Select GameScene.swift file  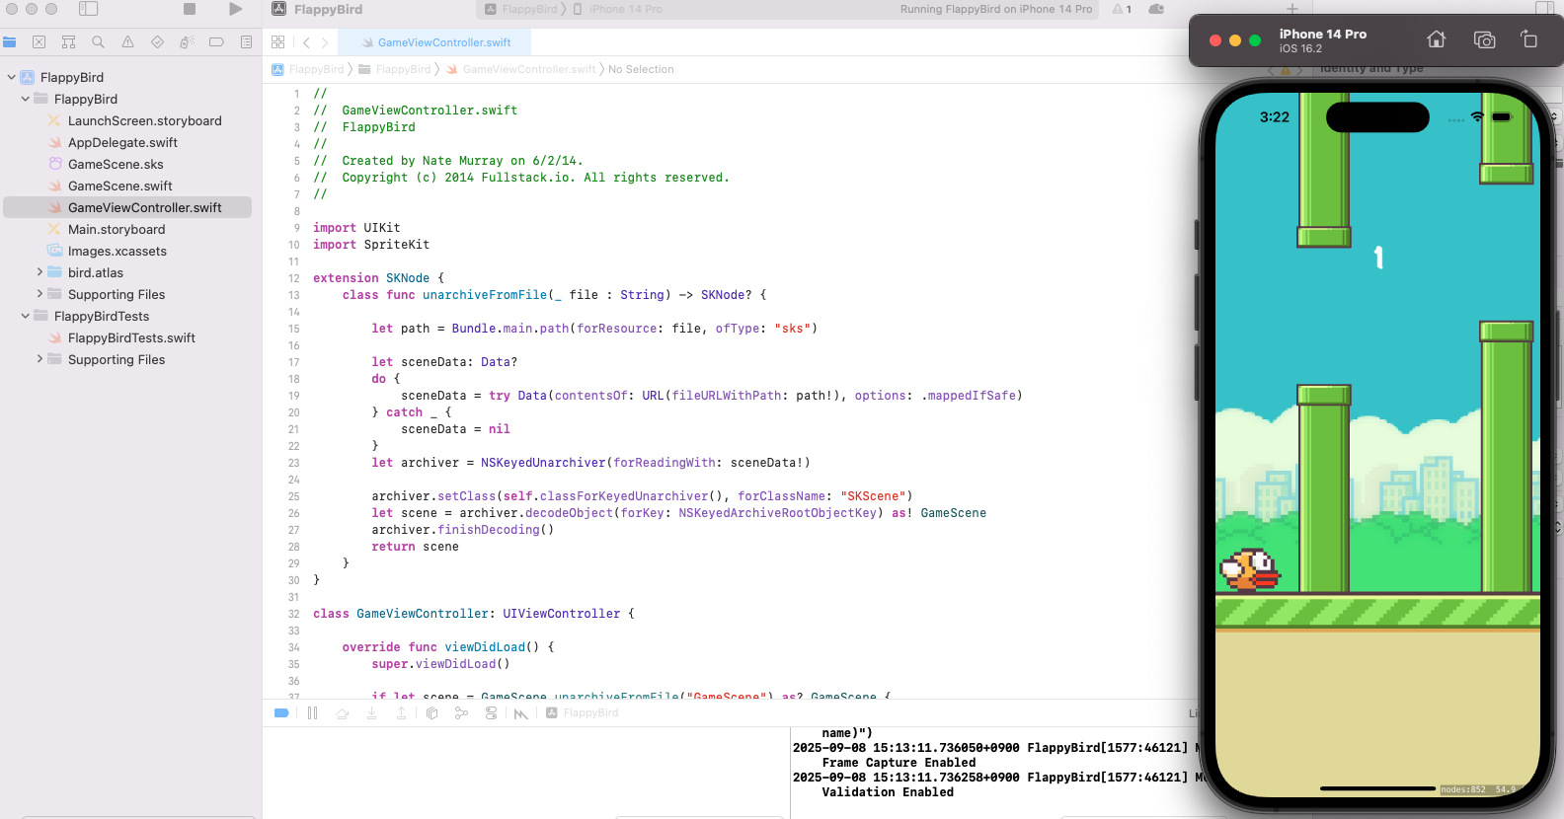119,186
